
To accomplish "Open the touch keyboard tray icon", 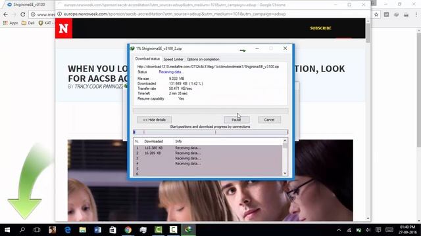I will 389,230.
